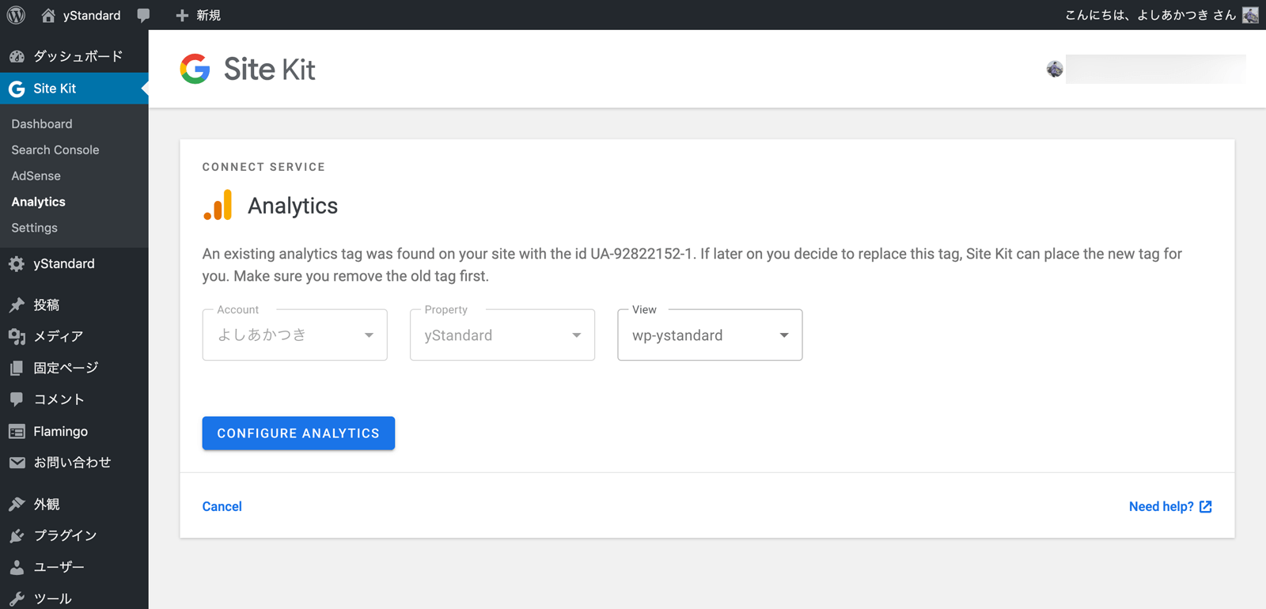Click the Google G logo in Site Kit header
Viewport: 1266px width, 609px height.
[x=195, y=69]
